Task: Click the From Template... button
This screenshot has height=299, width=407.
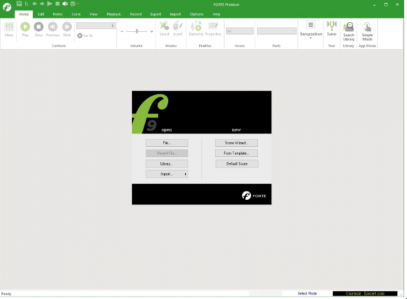Action: pos(237,153)
